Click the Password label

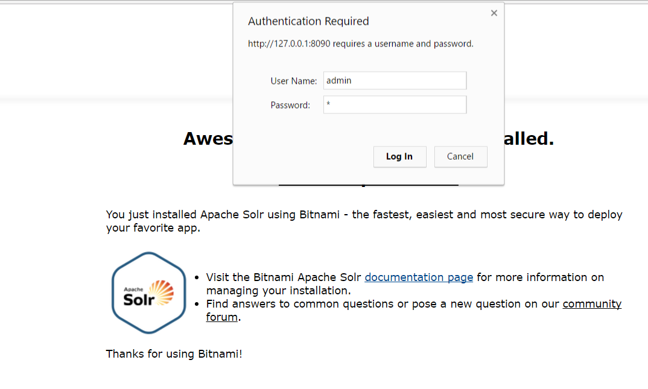tap(290, 106)
